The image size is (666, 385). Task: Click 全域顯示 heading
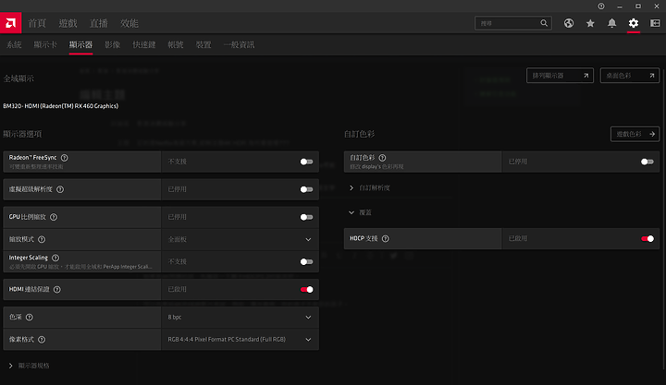pyautogui.click(x=18, y=78)
